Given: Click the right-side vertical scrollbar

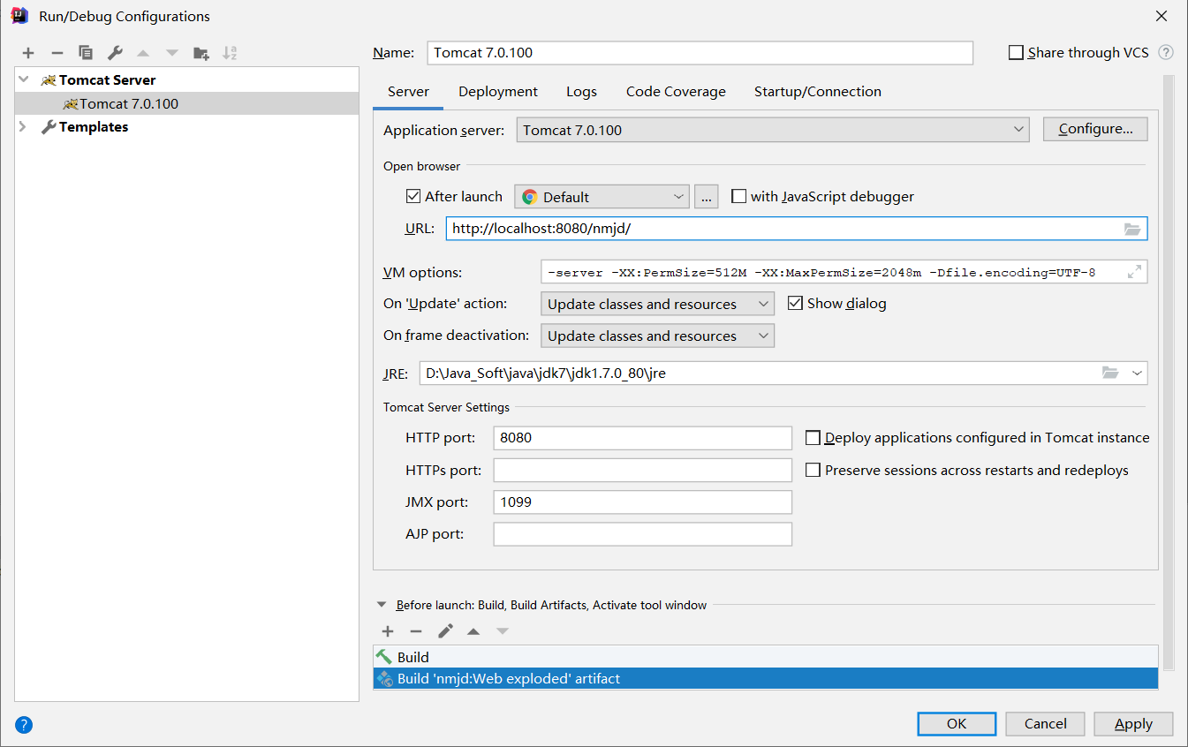Looking at the screenshot, I should click(x=1169, y=371).
